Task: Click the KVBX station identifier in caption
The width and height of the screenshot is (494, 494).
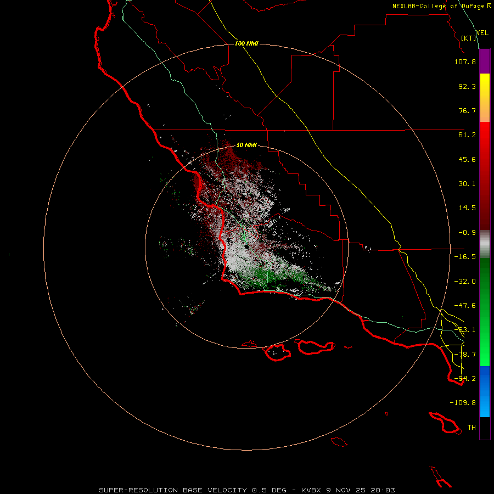Action: tap(311, 490)
